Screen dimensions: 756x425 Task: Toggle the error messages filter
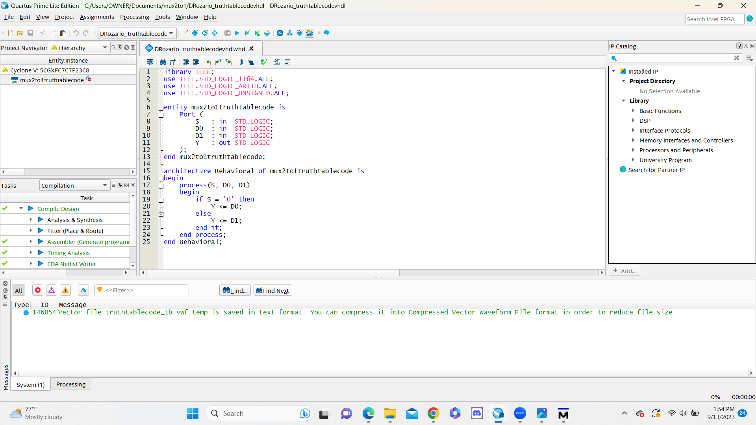pyautogui.click(x=38, y=290)
